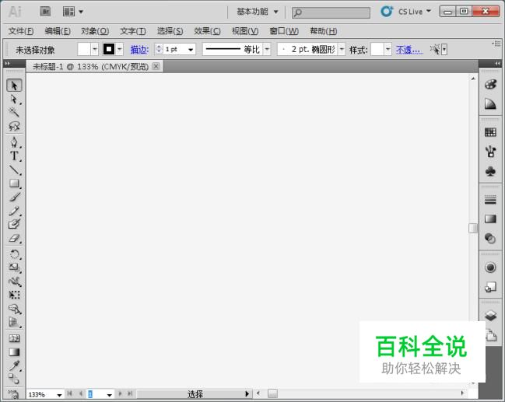Viewport: 505px width, 402px height.
Task: Select the Rectangle tool
Action: point(14,184)
